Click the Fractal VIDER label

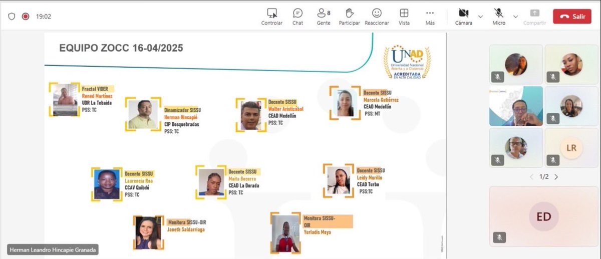[95, 89]
